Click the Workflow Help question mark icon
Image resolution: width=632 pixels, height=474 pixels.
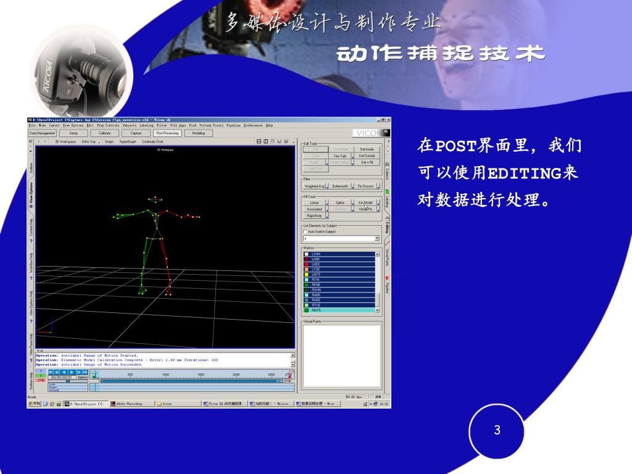(31, 278)
